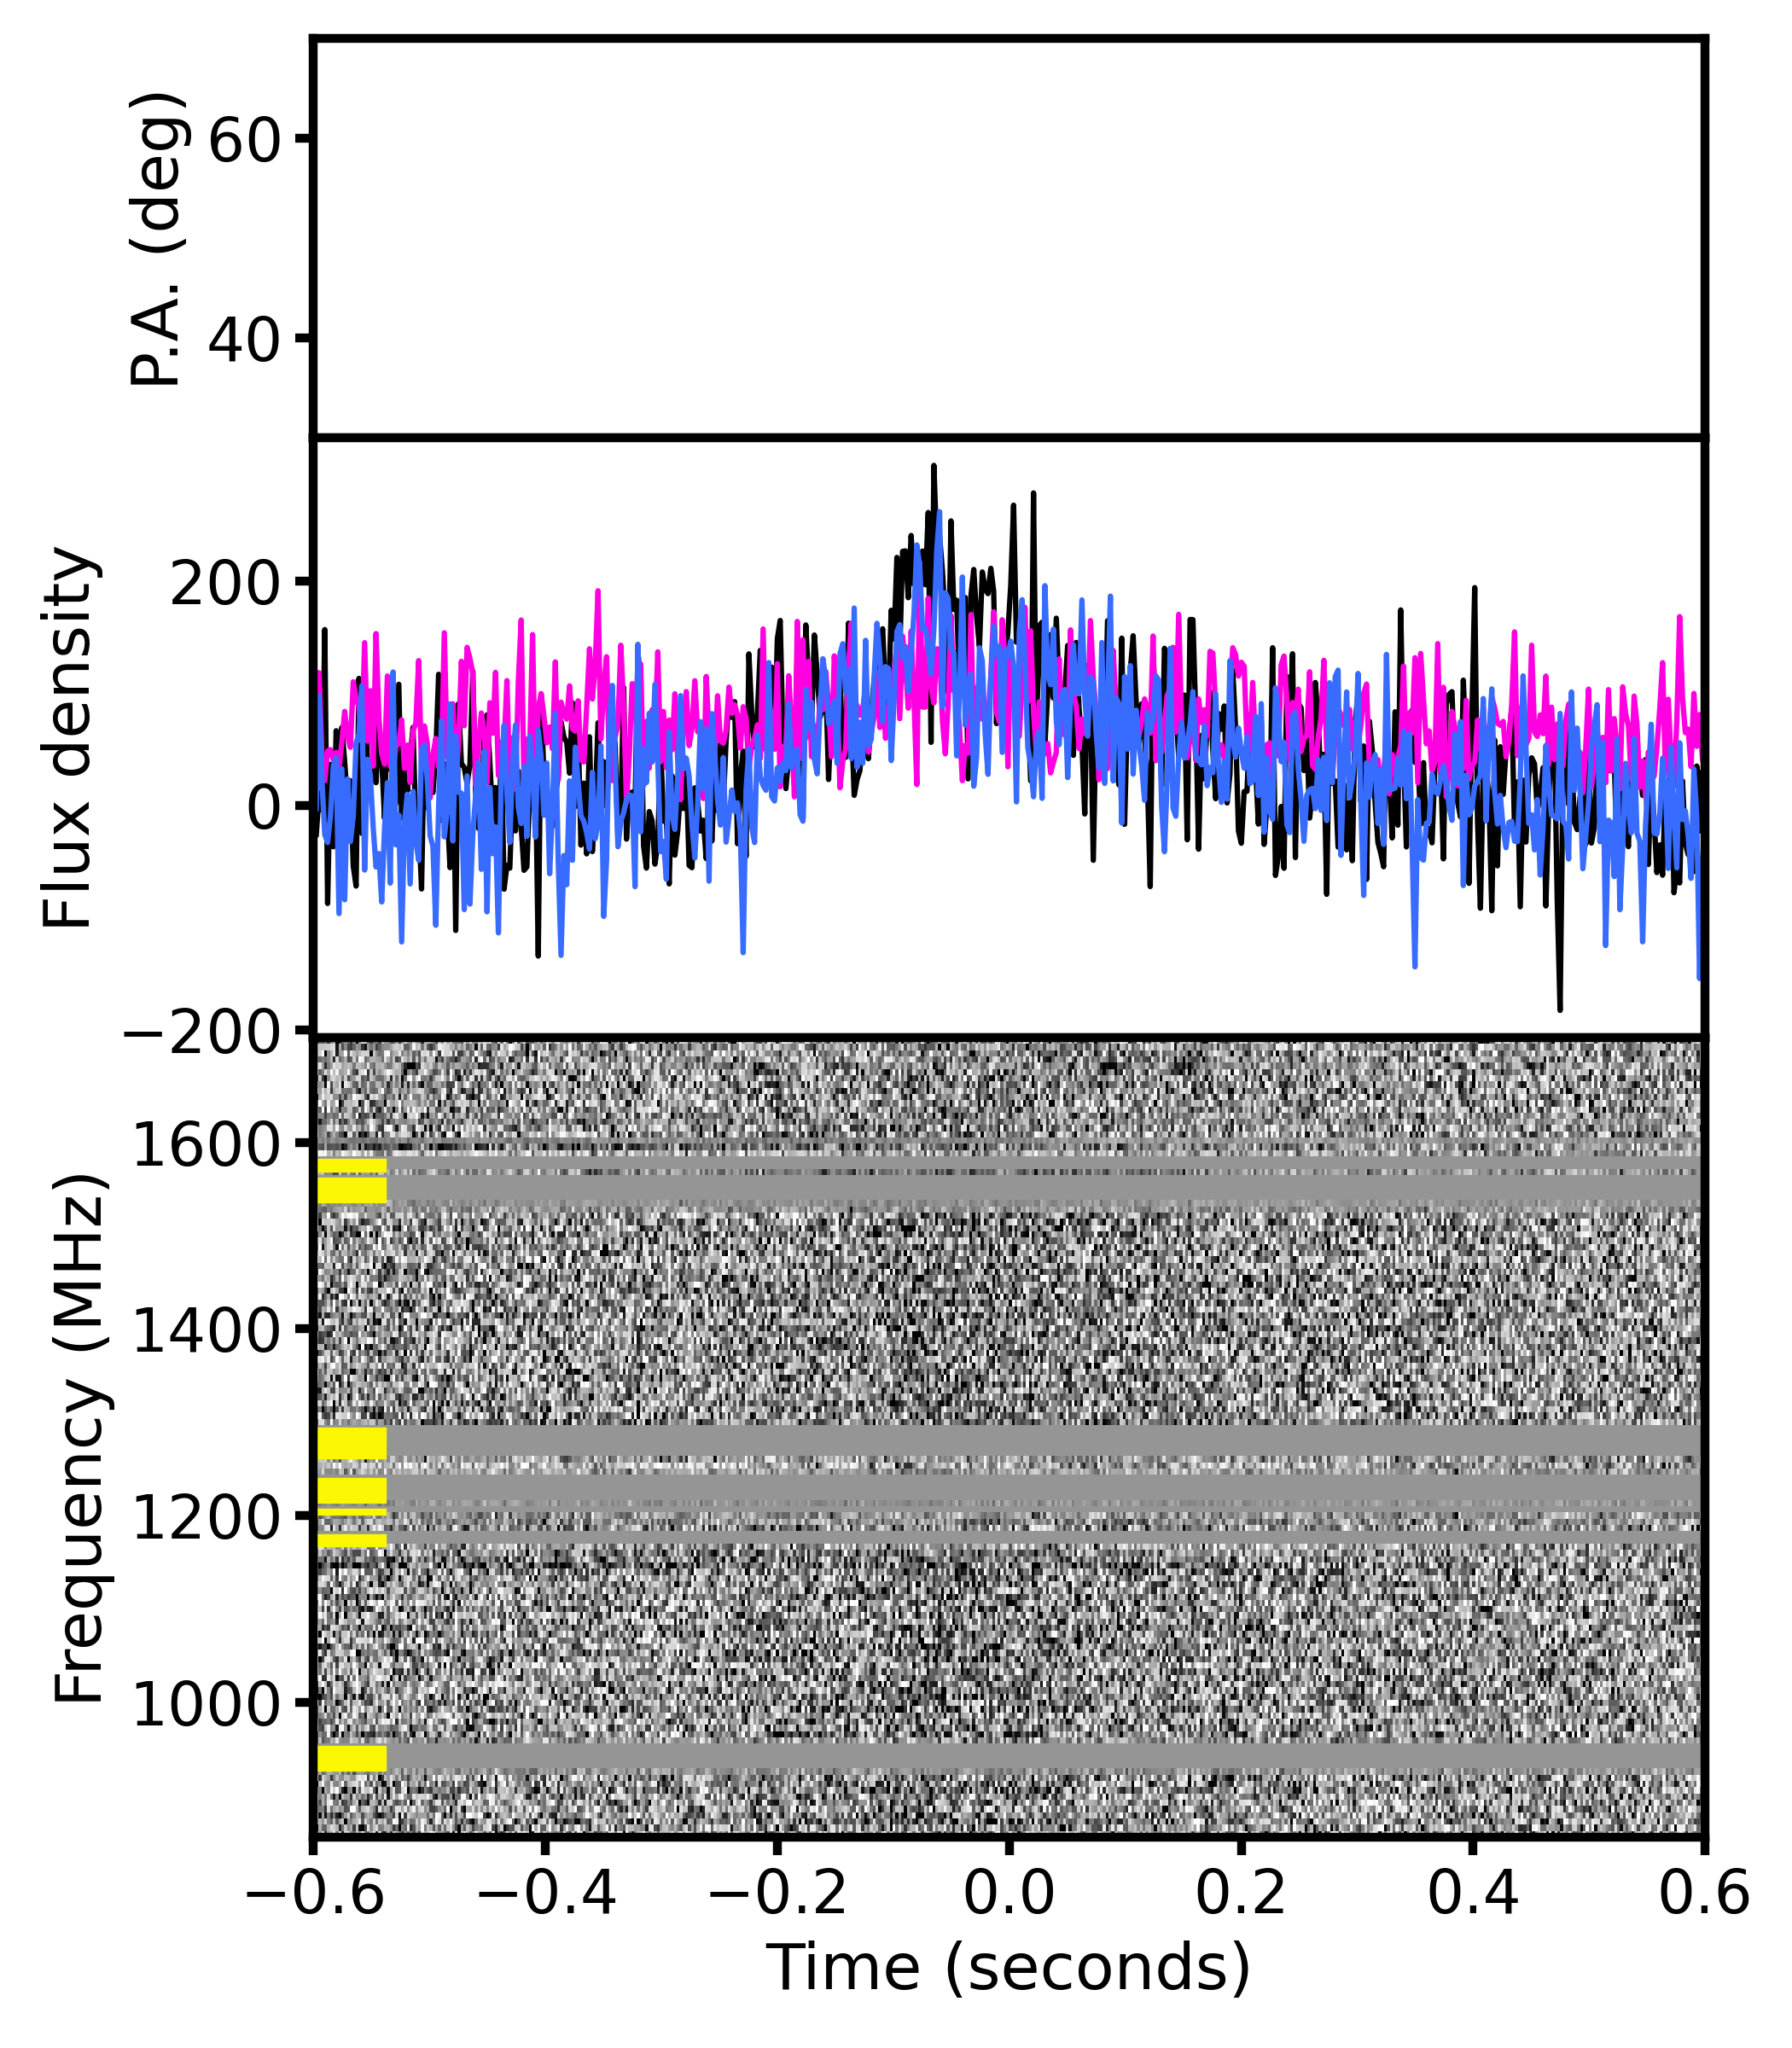Click the 'Time (seconds)' axis label

[1008, 1968]
